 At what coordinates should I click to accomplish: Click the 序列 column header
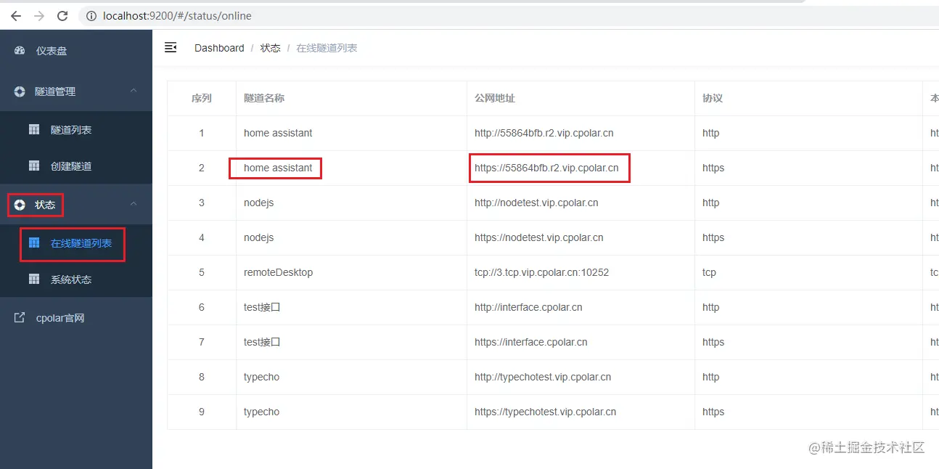(202, 98)
